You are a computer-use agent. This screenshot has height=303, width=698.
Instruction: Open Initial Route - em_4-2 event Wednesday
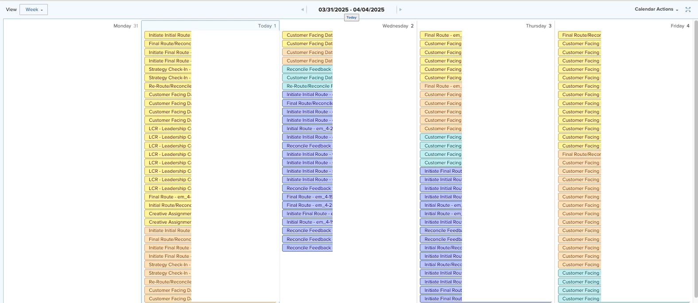307,128
